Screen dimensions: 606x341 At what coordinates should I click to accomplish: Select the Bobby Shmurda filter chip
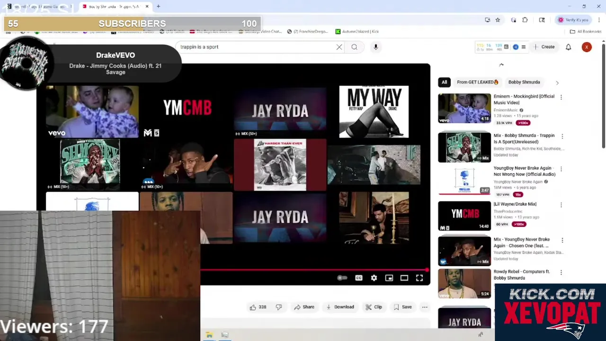coord(524,82)
